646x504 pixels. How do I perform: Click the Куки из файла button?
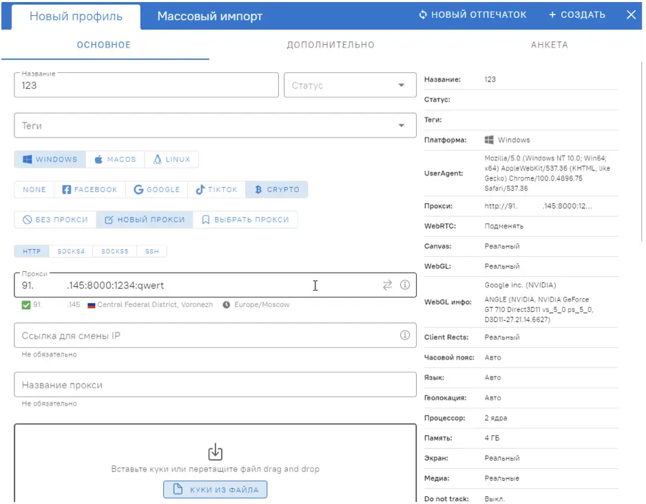point(215,490)
